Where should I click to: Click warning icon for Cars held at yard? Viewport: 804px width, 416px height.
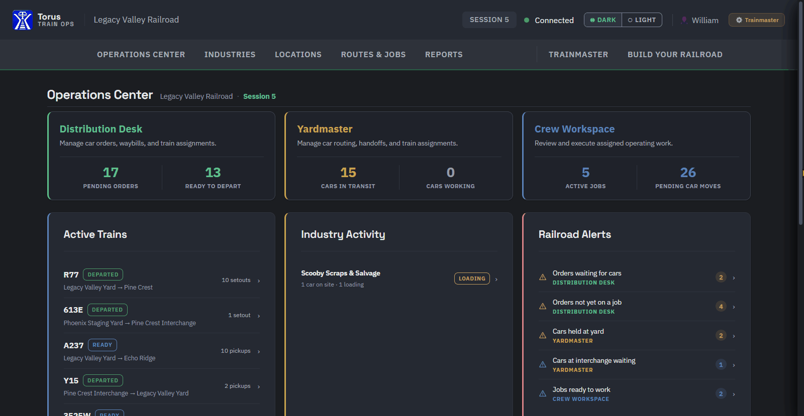tap(543, 335)
